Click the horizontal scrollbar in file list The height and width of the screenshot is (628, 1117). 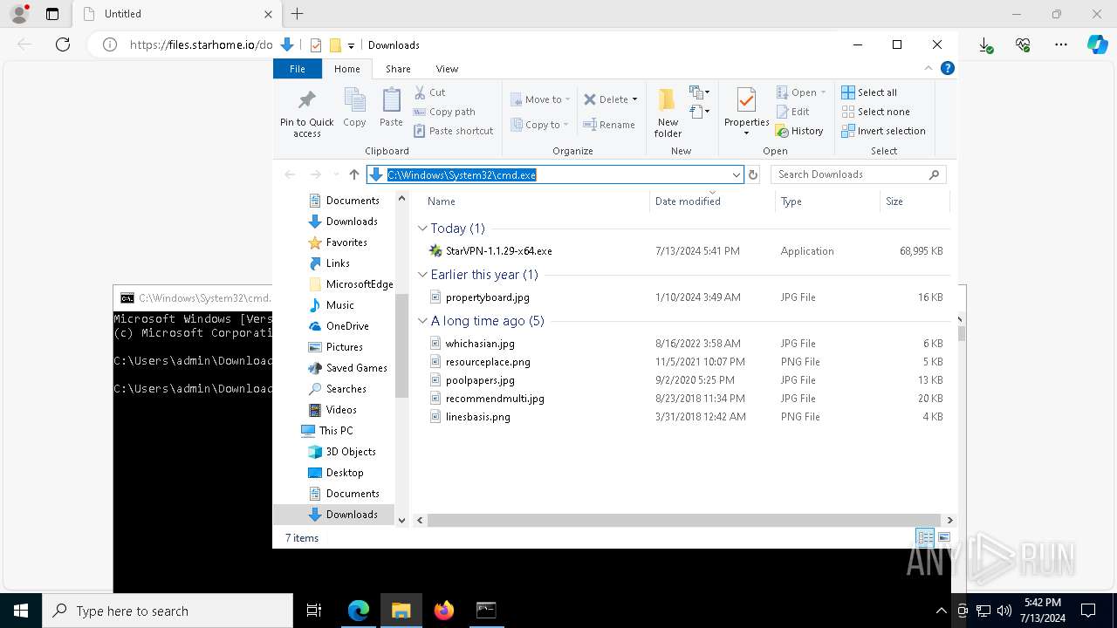point(683,520)
